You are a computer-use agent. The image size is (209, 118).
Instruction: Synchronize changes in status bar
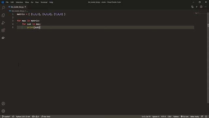click(x=13, y=117)
